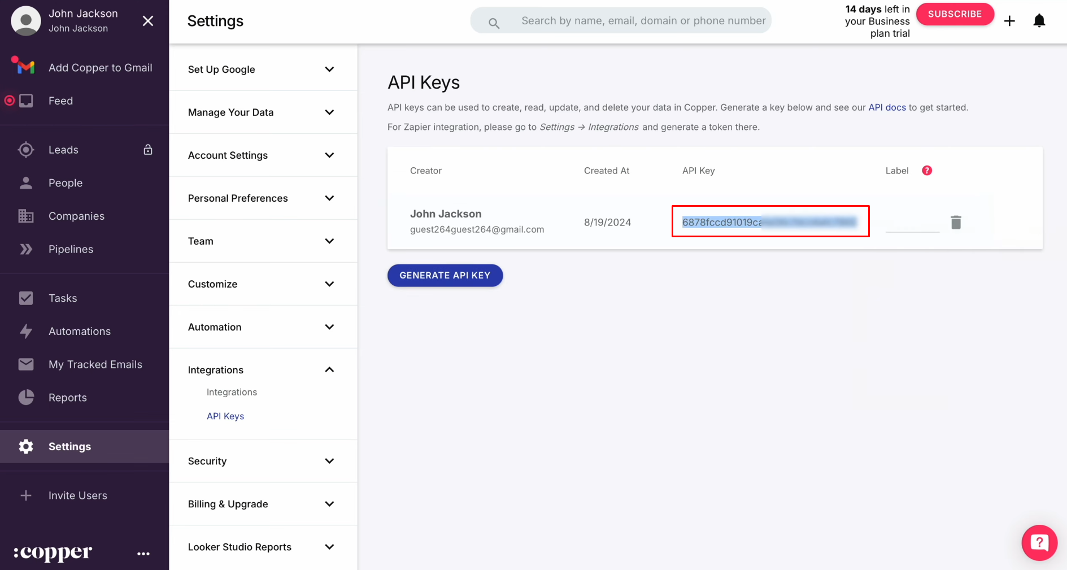
Task: Click Add Copper to Gmail
Action: point(101,67)
